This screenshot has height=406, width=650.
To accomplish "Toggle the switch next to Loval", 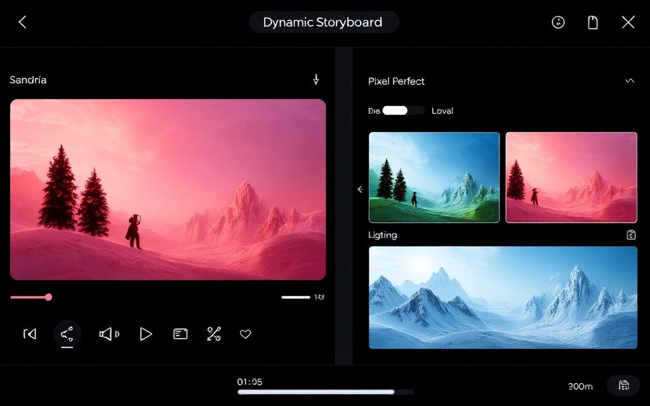I will [403, 110].
